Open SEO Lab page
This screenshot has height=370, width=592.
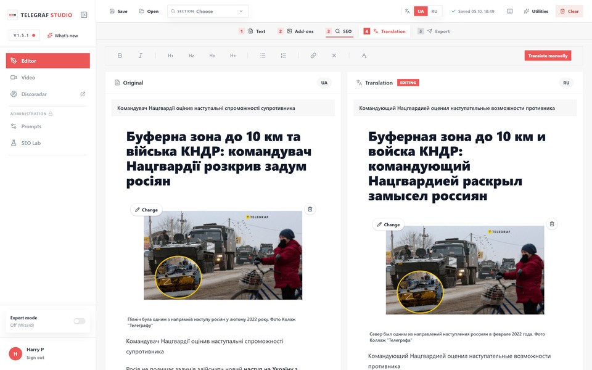pyautogui.click(x=48, y=143)
